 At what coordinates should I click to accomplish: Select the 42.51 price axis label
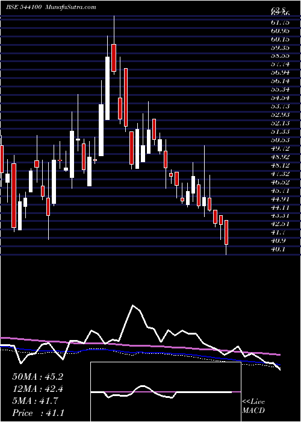coord(280,224)
